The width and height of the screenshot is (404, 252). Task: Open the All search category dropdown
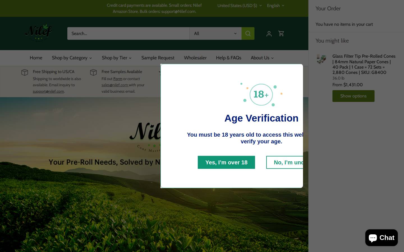click(215, 33)
